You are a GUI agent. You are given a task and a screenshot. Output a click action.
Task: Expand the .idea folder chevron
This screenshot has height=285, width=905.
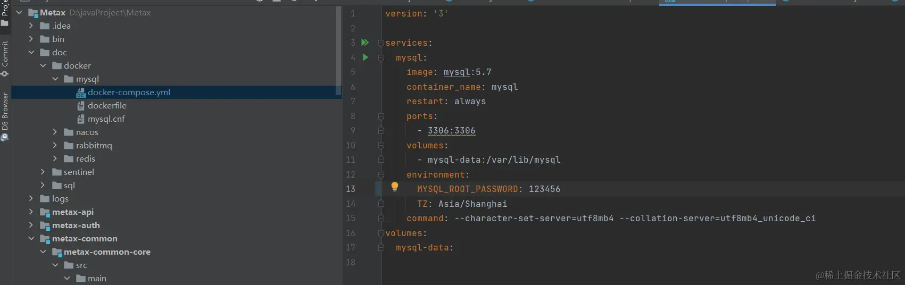[31, 26]
